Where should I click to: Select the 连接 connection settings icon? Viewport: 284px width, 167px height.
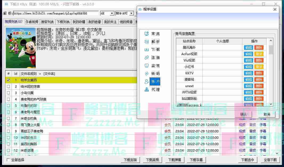point(147,58)
